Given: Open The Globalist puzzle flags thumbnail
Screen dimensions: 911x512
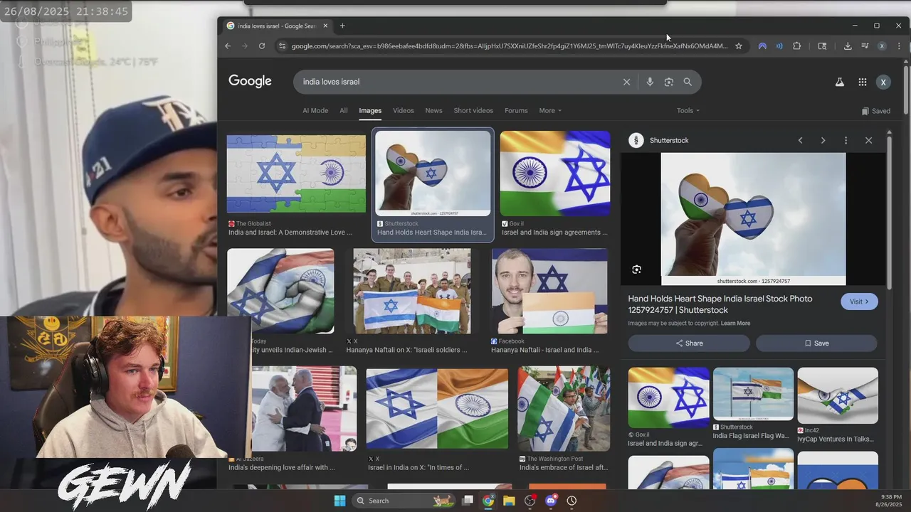Looking at the screenshot, I should [296, 174].
